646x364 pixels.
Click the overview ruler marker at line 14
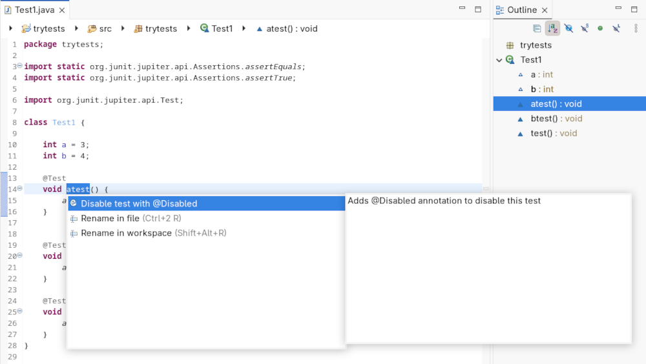pos(486,189)
